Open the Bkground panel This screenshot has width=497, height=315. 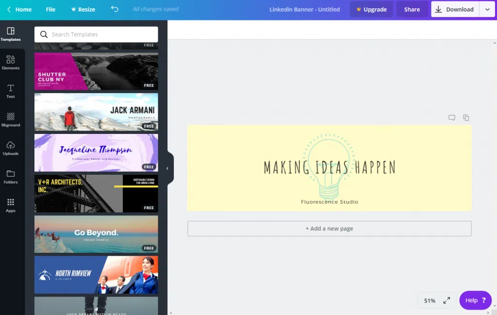11,119
